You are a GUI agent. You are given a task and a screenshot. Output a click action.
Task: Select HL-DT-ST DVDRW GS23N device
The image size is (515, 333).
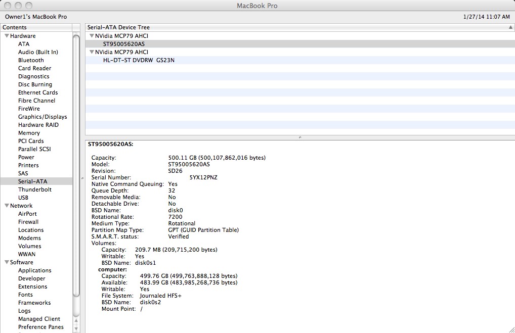pos(299,60)
